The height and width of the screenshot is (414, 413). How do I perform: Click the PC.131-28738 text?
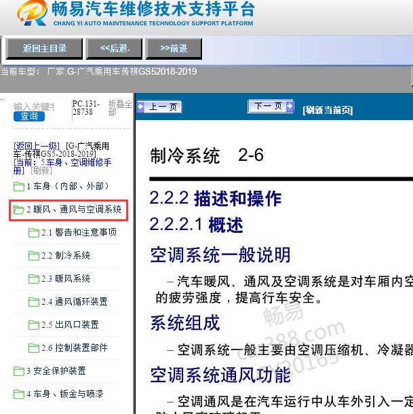(86, 108)
